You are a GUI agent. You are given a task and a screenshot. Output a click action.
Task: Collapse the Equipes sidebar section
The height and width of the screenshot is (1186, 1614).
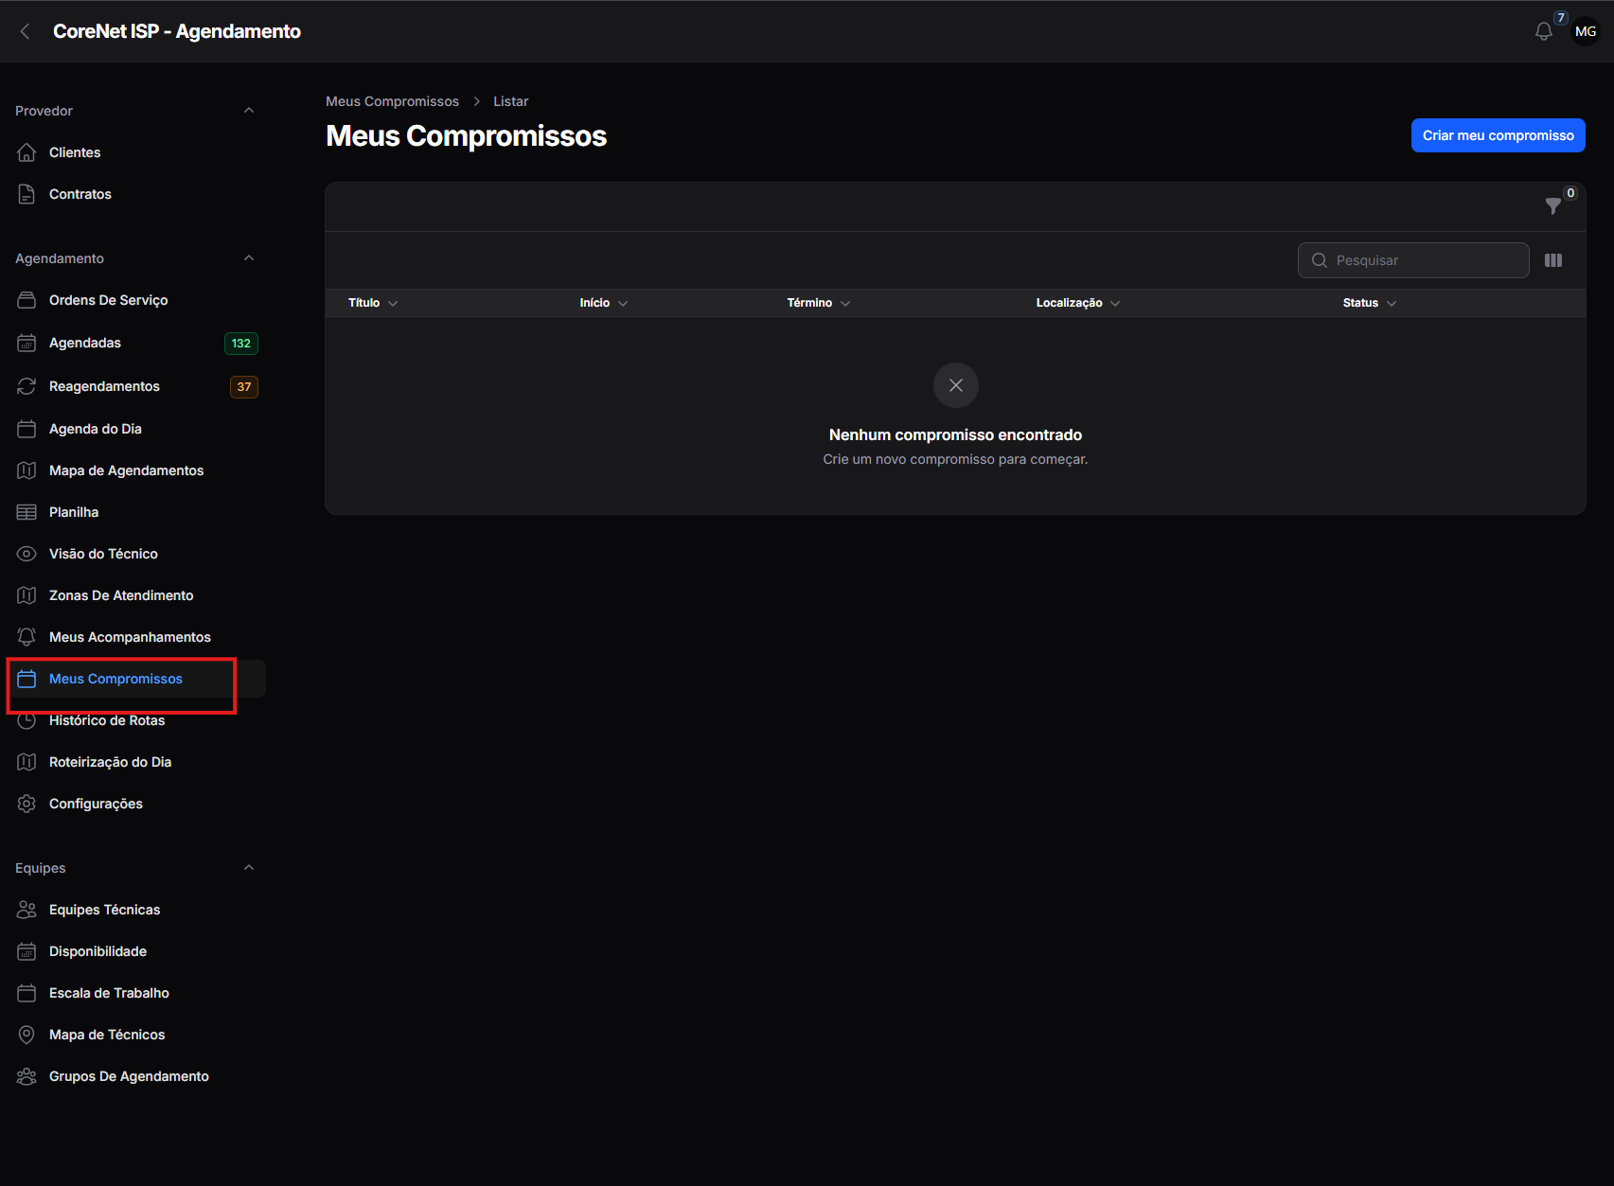click(249, 868)
